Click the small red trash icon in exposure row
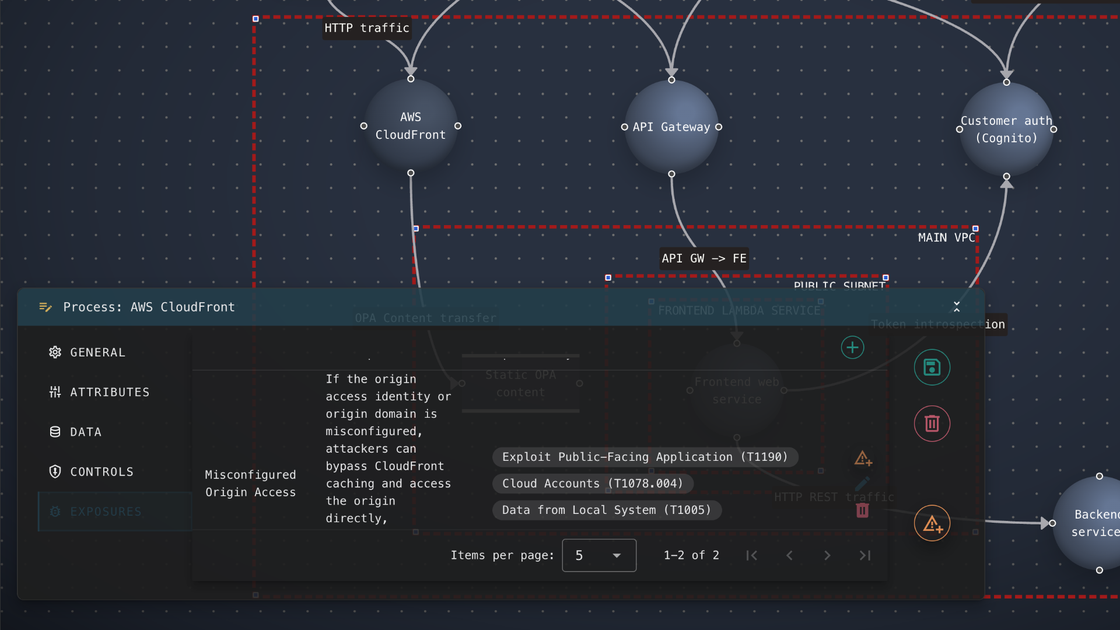This screenshot has height=630, width=1120. click(x=863, y=510)
